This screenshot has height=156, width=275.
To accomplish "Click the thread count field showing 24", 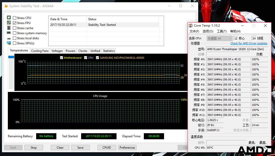I will click(x=254, y=38).
